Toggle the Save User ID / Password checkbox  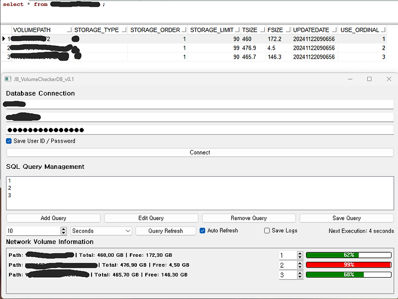pos(9,141)
